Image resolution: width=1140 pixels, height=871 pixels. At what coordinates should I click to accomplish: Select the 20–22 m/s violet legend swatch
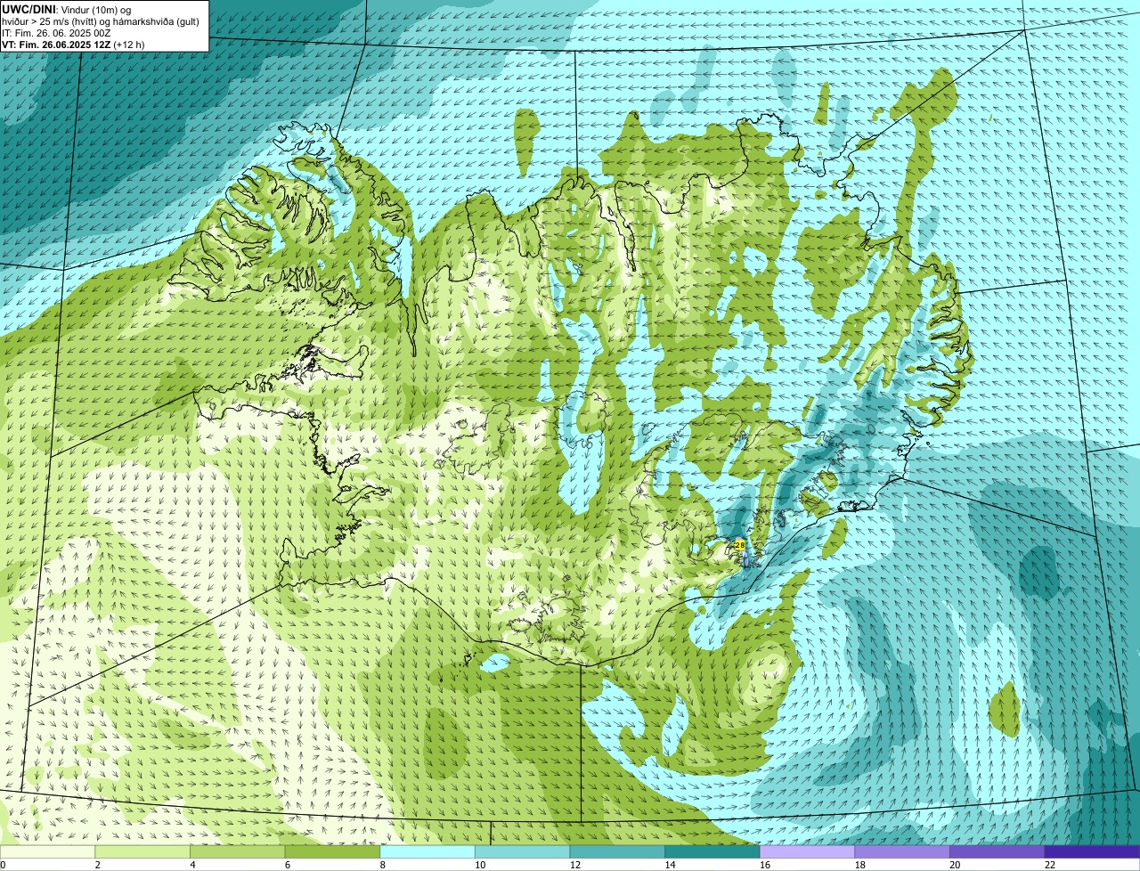997,851
